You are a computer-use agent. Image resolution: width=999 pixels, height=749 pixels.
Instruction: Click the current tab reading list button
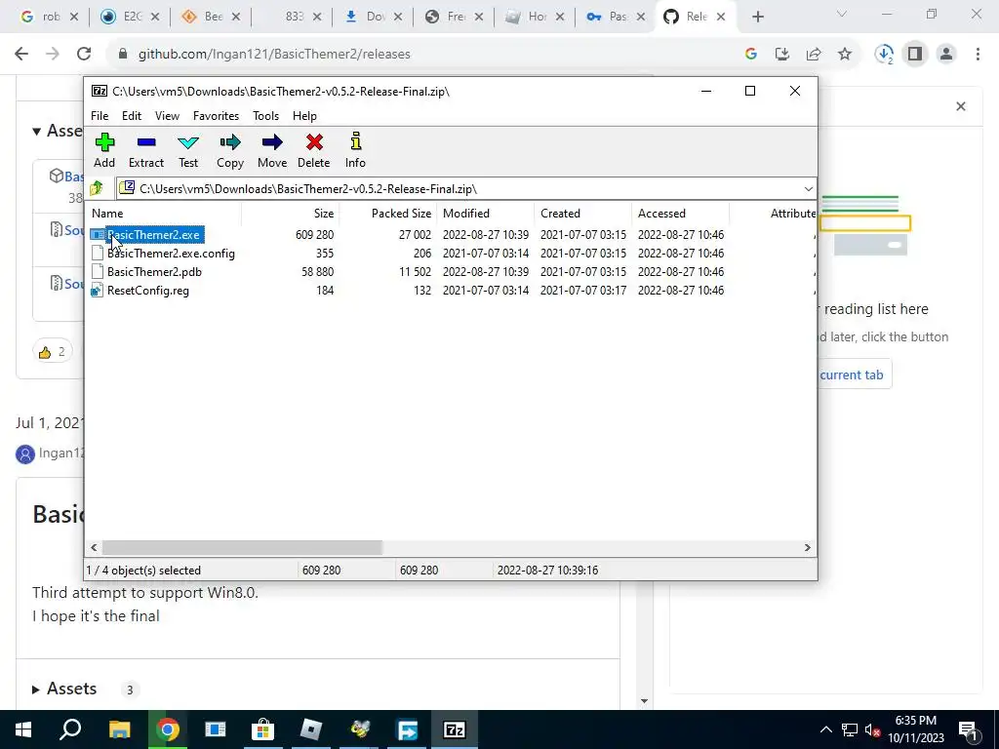click(854, 374)
